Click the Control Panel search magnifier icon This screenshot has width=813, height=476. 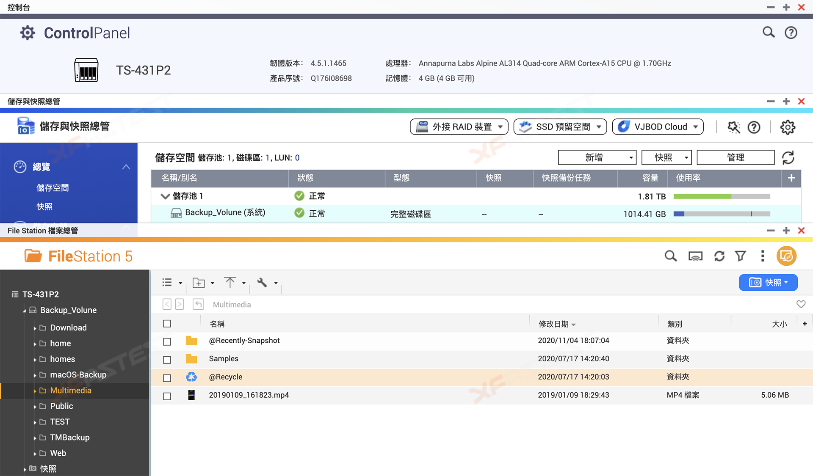tap(769, 33)
